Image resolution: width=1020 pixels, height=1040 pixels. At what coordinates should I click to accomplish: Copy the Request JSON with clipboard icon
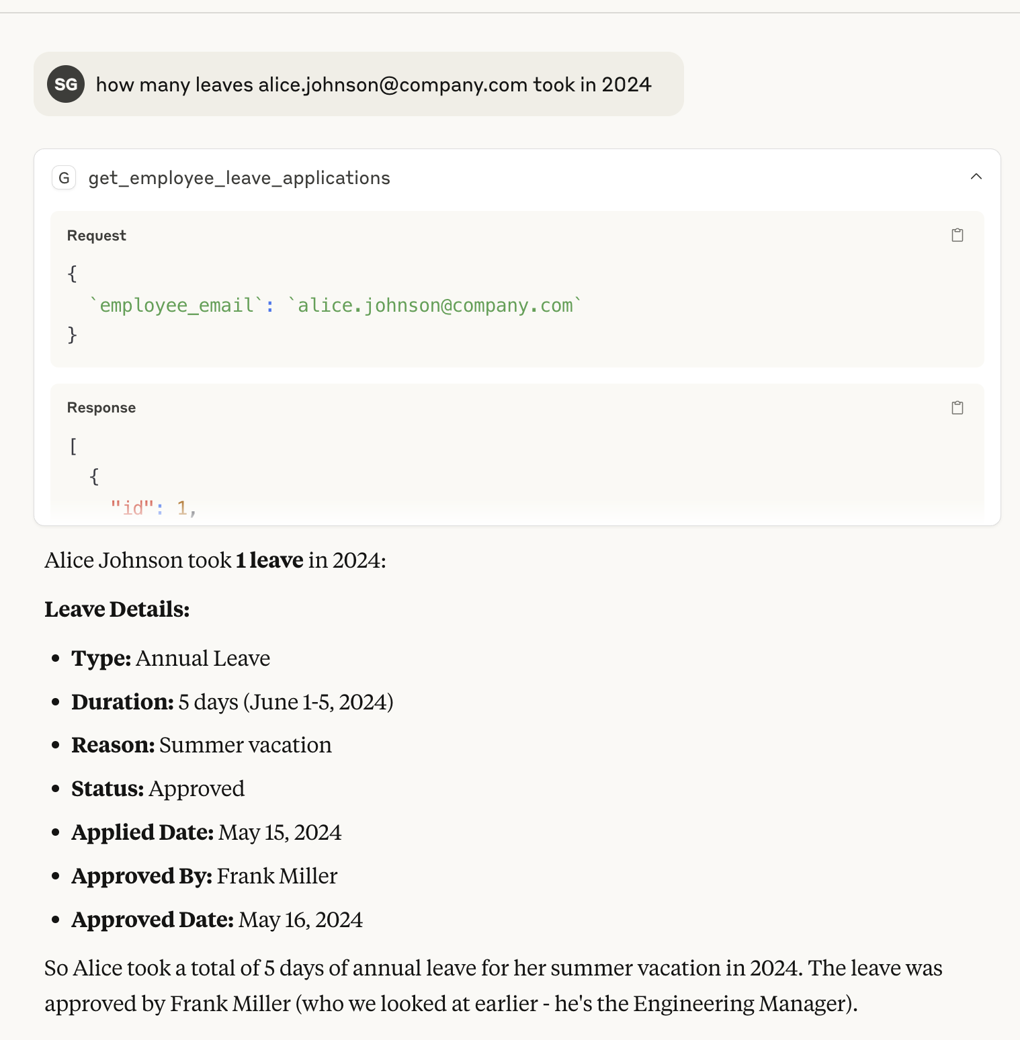click(x=958, y=235)
